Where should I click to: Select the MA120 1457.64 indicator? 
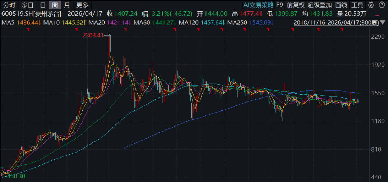202,23
